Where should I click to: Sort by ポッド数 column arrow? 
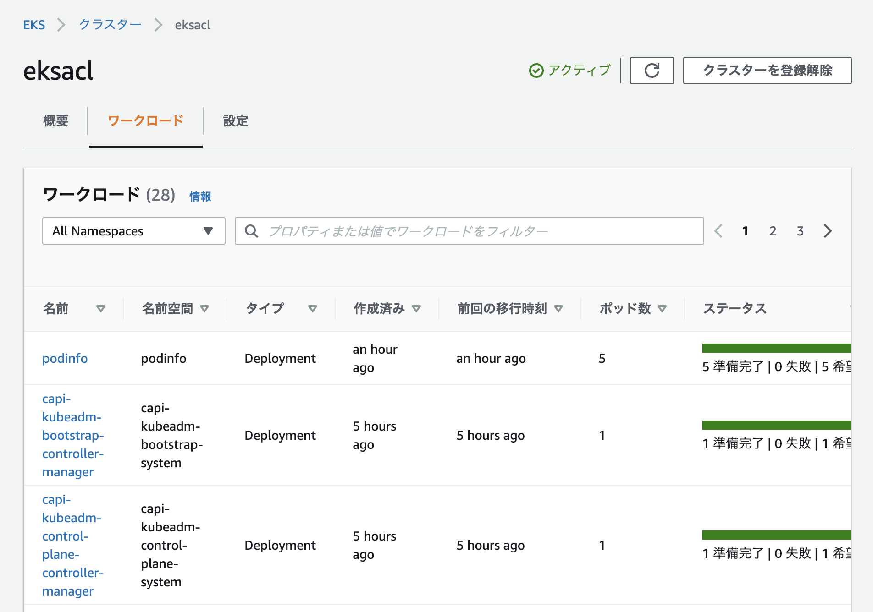coord(662,309)
